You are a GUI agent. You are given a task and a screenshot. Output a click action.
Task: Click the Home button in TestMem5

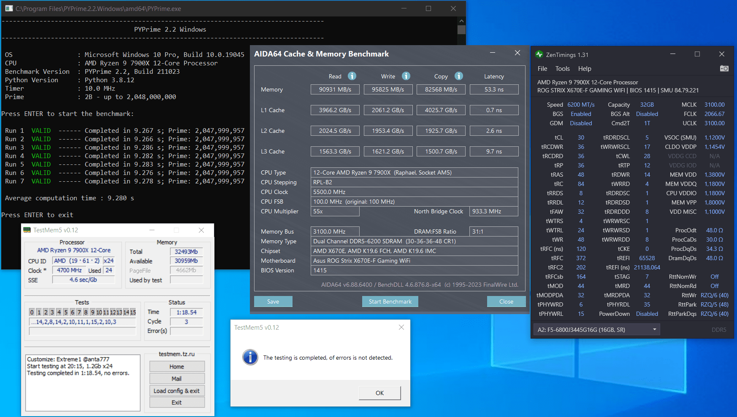177,366
